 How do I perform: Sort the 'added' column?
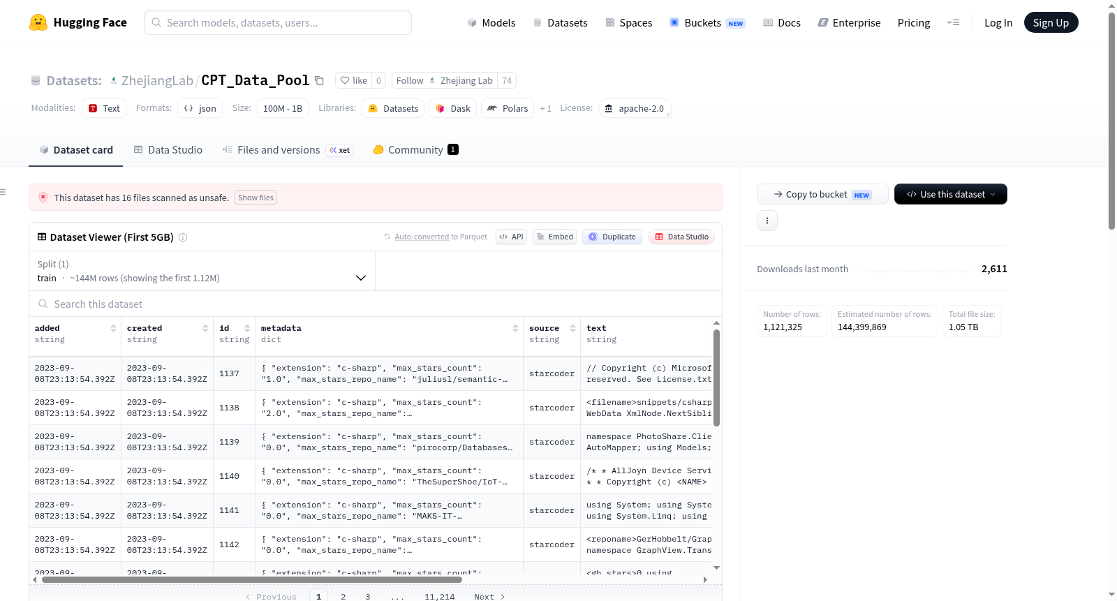pyautogui.click(x=113, y=328)
